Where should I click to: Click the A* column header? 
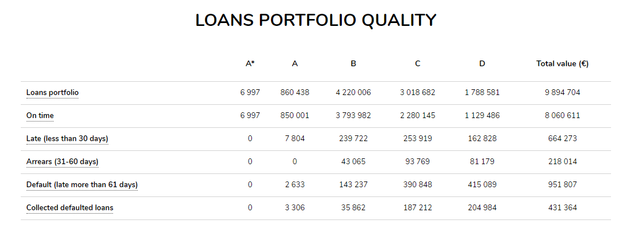250,64
